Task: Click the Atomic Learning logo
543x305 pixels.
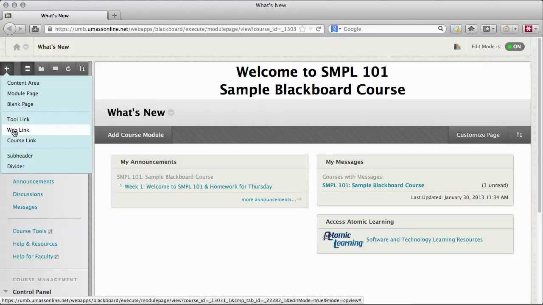Action: pos(343,239)
